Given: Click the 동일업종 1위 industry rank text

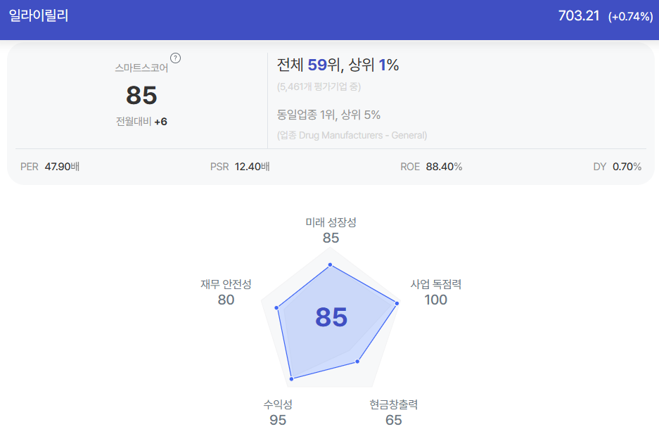Looking at the screenshot, I should click(x=305, y=115).
